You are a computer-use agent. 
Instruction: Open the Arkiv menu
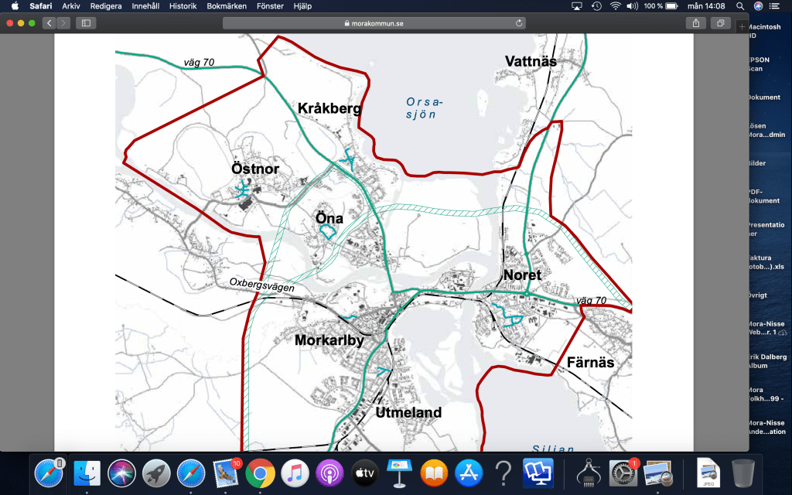(x=71, y=6)
